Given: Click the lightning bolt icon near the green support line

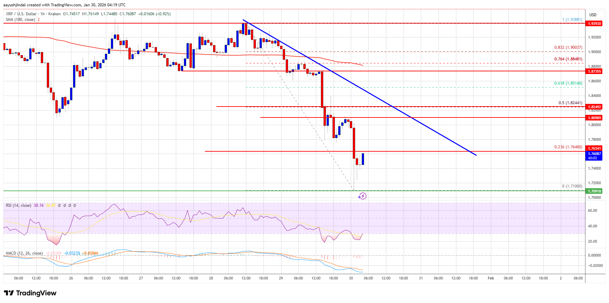Looking at the screenshot, I should click(x=362, y=196).
